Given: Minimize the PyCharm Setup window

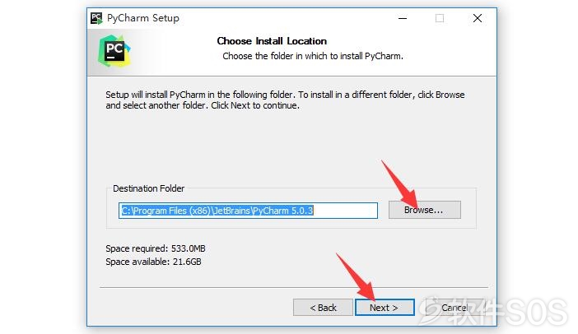Looking at the screenshot, I should [x=403, y=18].
